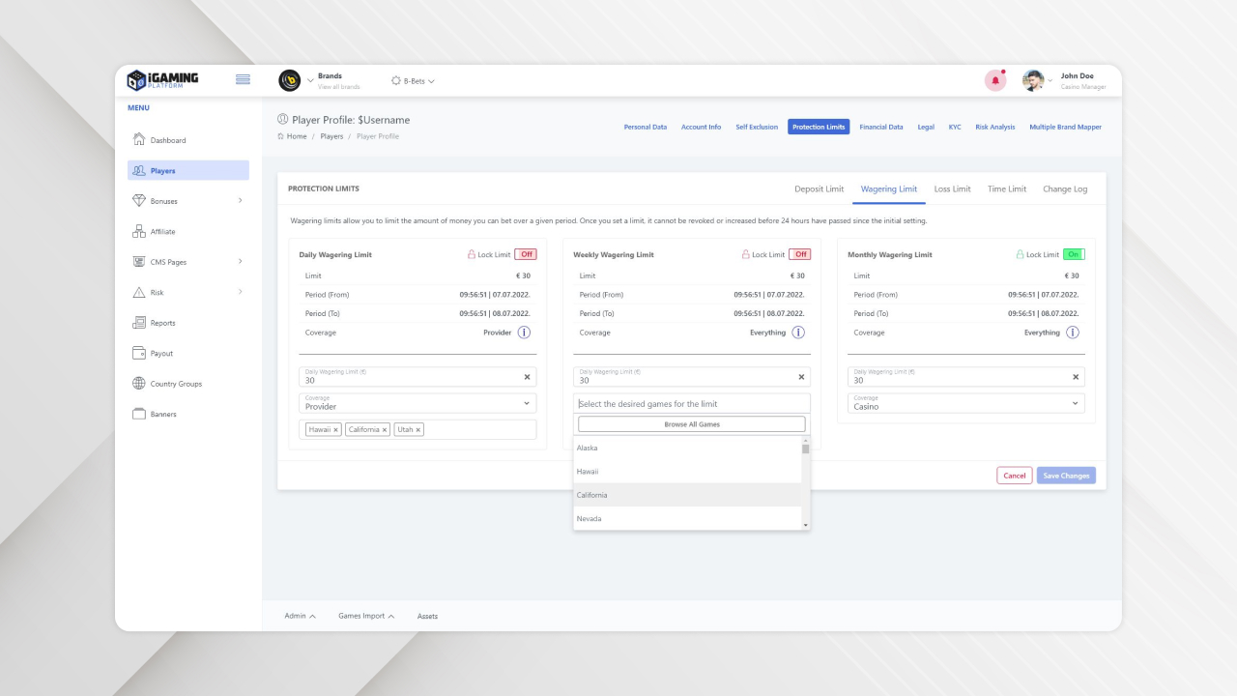Open Financial Data profile tab

881,127
